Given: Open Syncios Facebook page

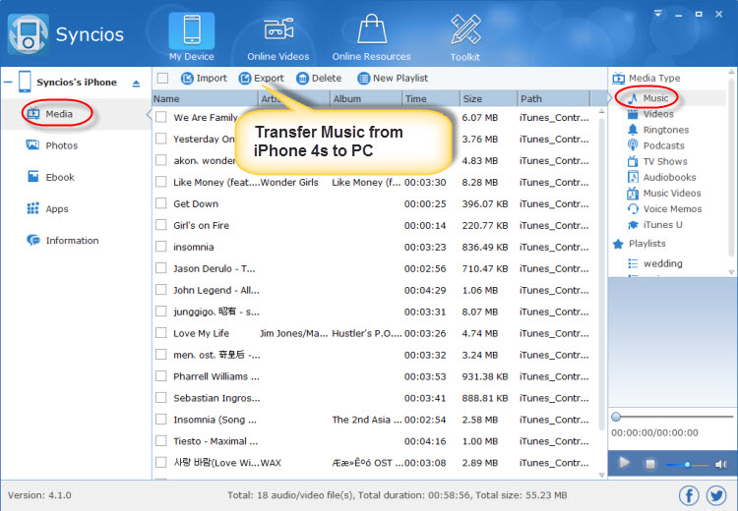Looking at the screenshot, I should [689, 495].
